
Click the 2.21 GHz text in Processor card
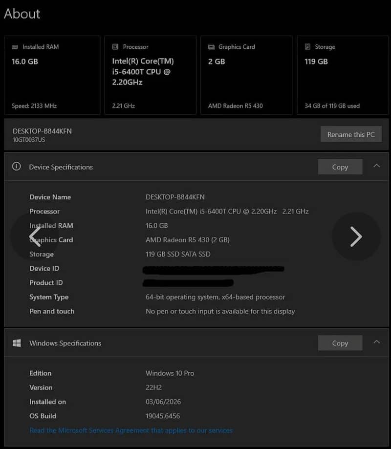(124, 106)
